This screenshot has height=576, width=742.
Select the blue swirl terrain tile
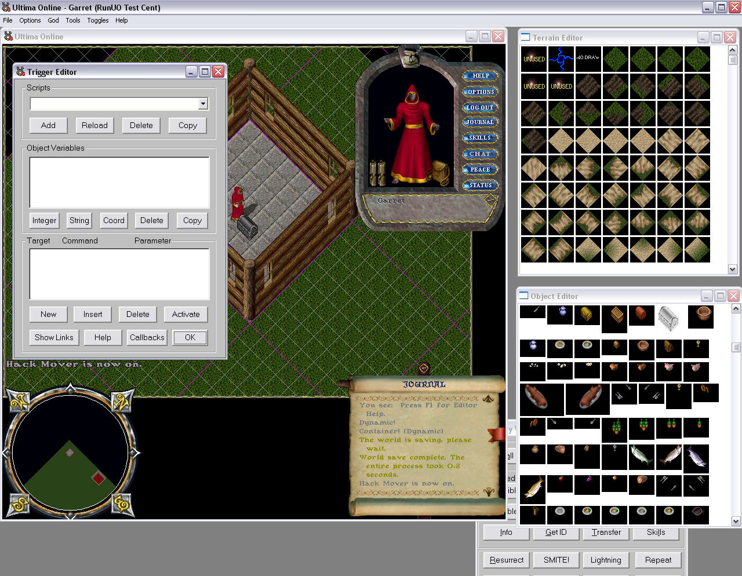coord(561,59)
